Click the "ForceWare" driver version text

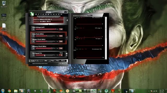click(45, 21)
